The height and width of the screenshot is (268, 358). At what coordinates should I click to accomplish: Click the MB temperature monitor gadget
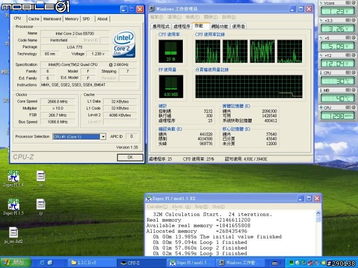[337, 98]
